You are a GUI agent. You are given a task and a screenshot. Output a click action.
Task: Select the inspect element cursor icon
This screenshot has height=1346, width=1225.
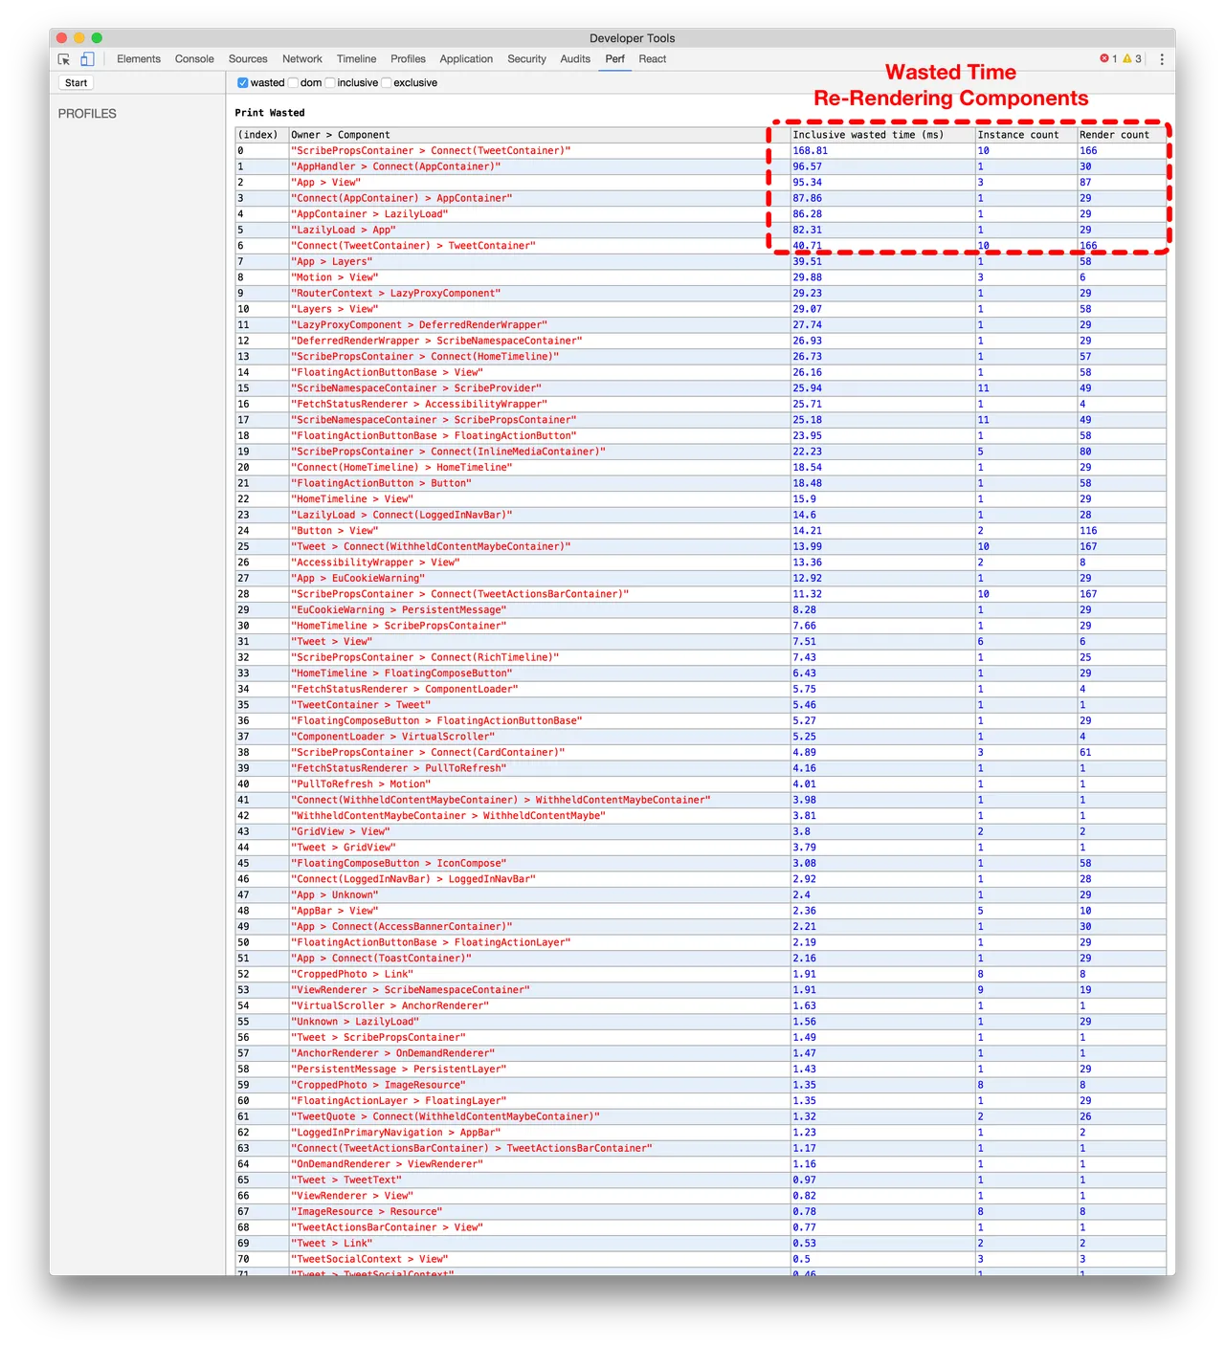coord(62,58)
